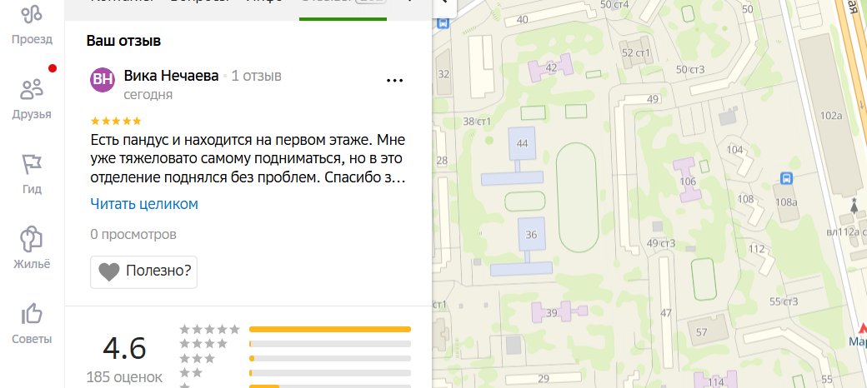This screenshot has height=388, width=867.
Task: Select building 47 on the map
Action: 666,313
